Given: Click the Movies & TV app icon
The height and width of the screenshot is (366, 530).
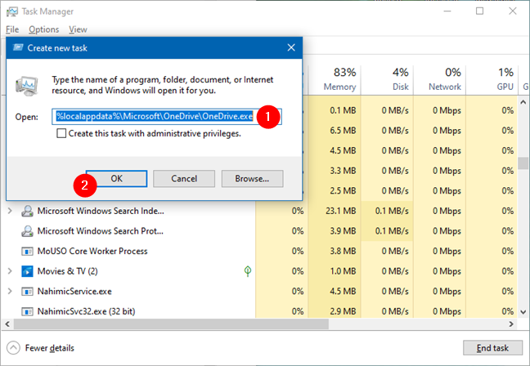Looking at the screenshot, I should [27, 271].
